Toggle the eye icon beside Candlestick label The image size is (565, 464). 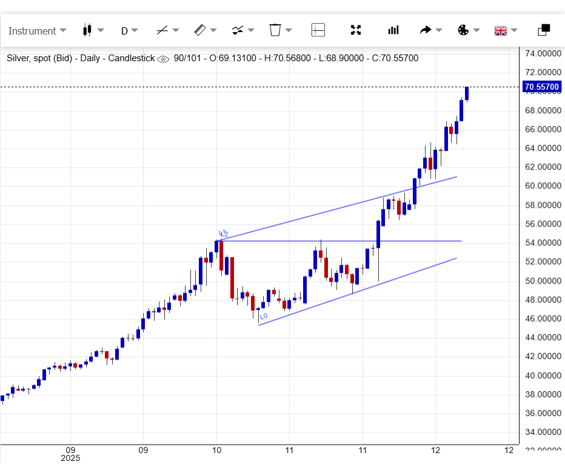pyautogui.click(x=163, y=59)
